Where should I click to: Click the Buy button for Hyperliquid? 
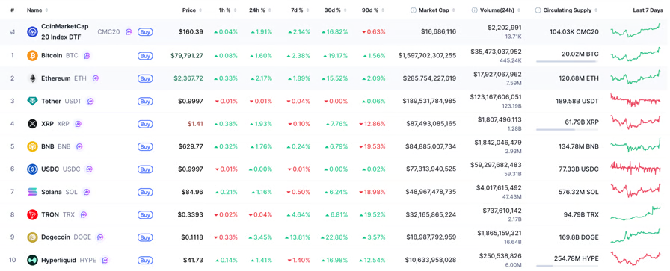(x=145, y=261)
